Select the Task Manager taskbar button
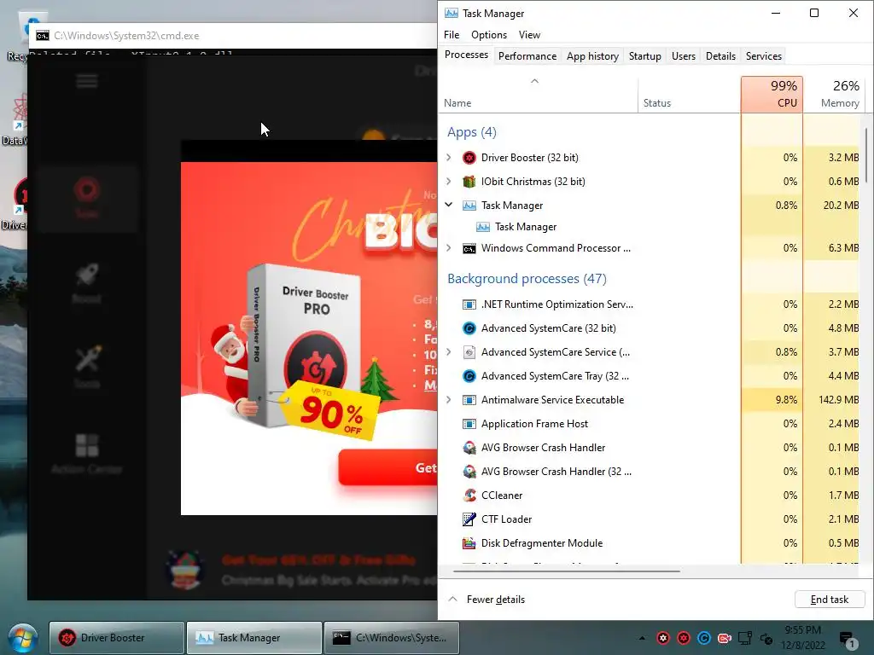 [254, 638]
